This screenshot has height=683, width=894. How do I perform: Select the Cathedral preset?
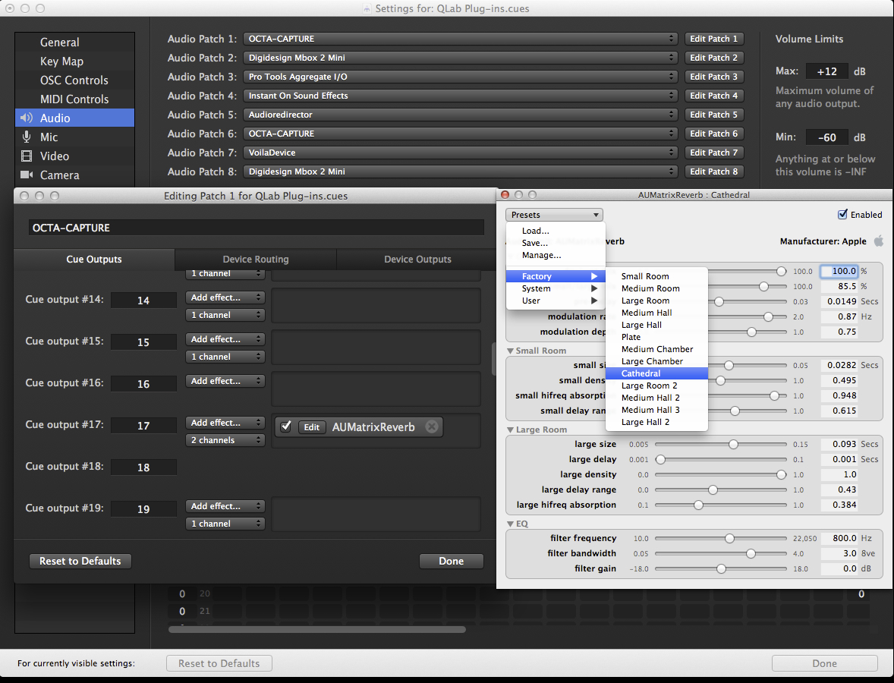[x=641, y=373]
